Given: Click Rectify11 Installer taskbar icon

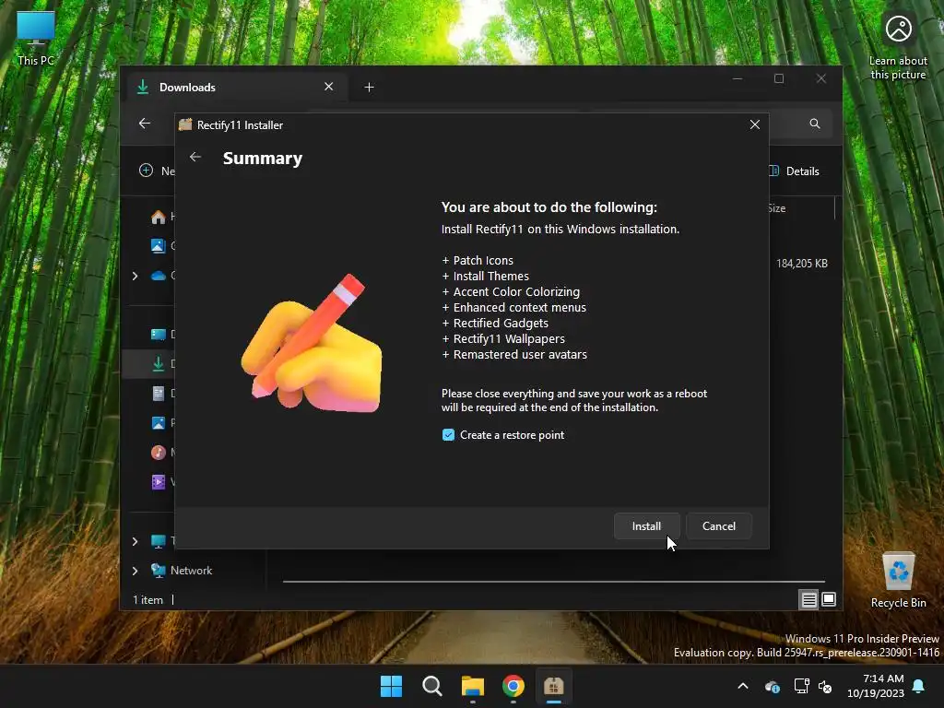Looking at the screenshot, I should (x=553, y=686).
